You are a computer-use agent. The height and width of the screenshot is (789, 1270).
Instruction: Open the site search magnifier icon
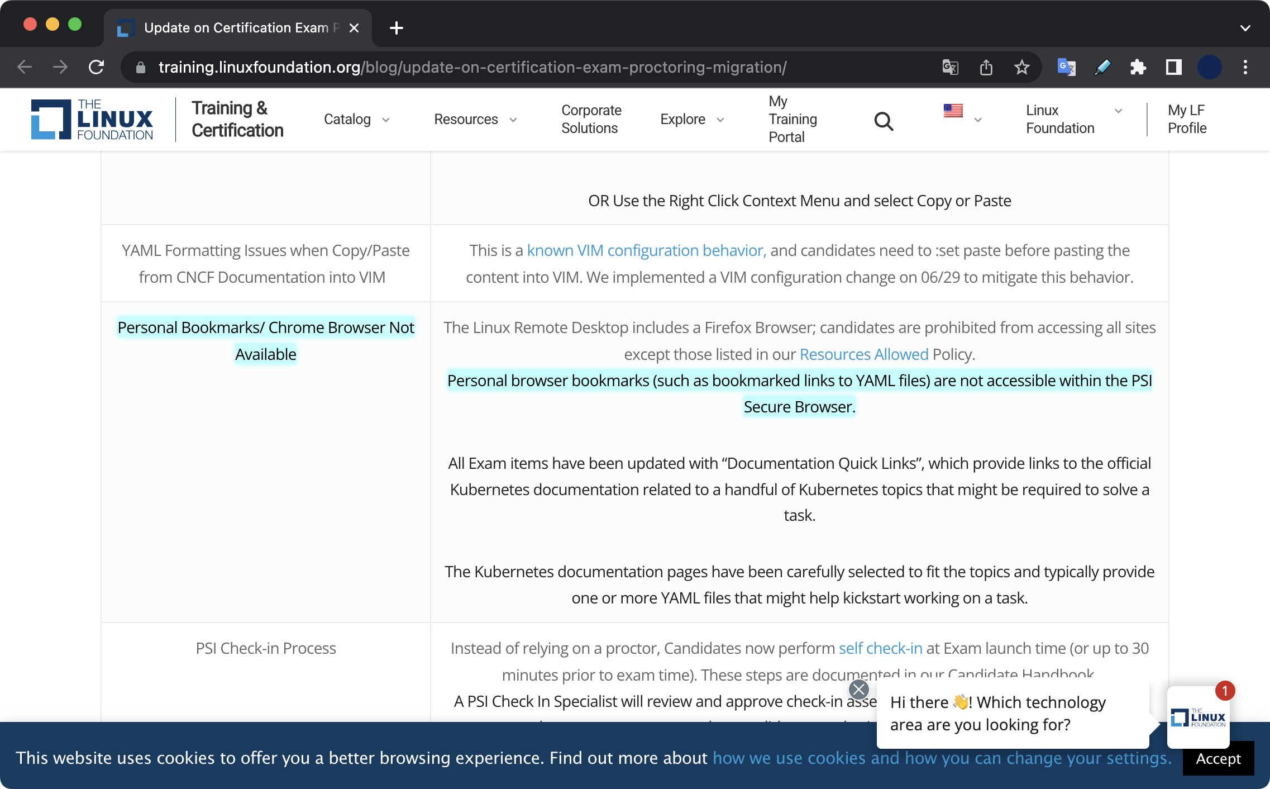click(x=884, y=120)
